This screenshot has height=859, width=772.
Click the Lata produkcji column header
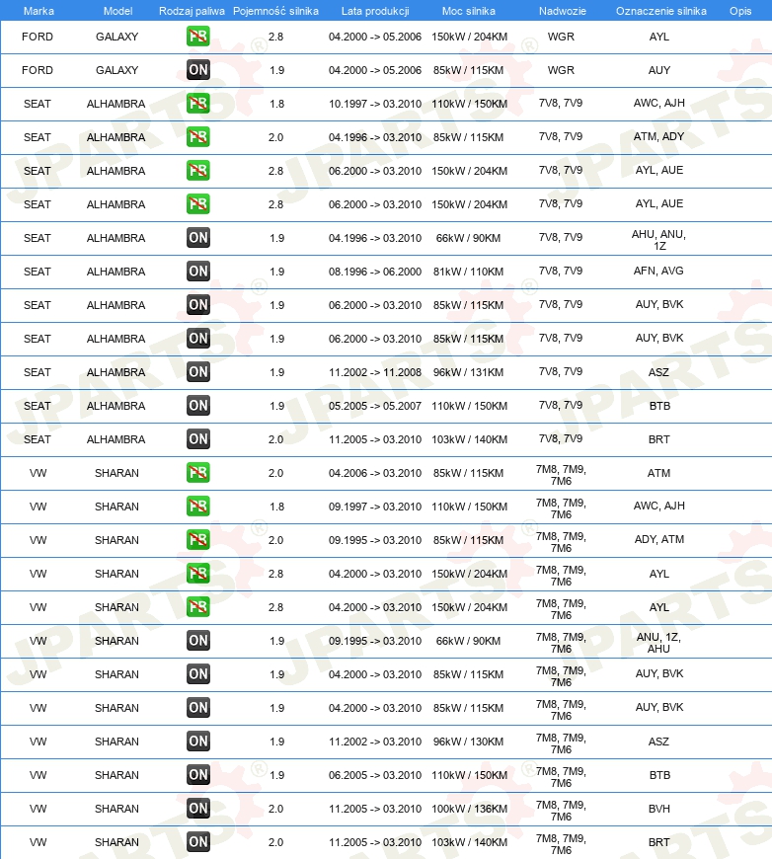click(375, 11)
